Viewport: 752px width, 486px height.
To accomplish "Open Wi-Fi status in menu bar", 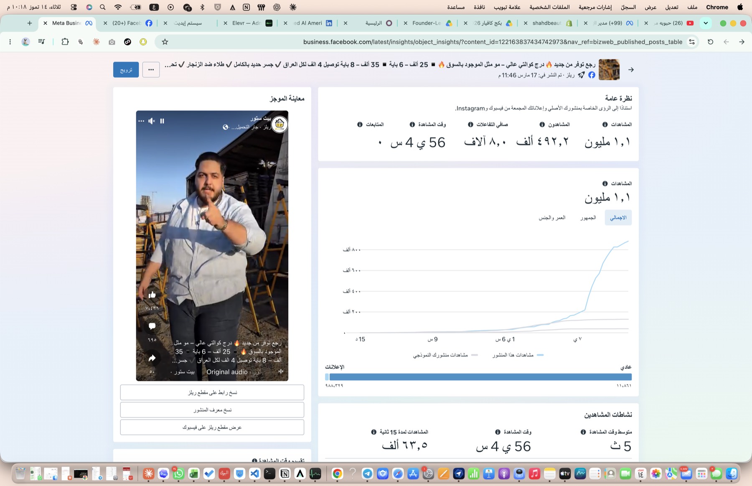I will click(x=118, y=7).
